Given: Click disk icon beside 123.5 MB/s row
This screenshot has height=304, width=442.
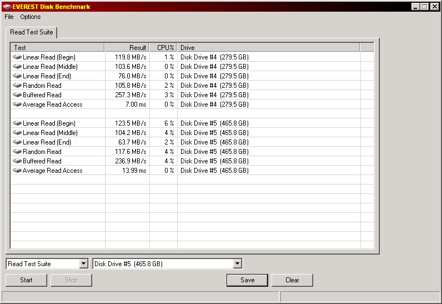Looking at the screenshot, I should coord(17,123).
